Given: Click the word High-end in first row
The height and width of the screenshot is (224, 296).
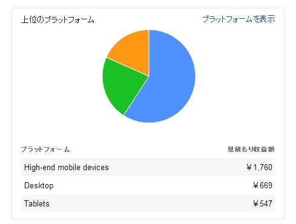Looking at the screenshot, I should pos(39,168).
